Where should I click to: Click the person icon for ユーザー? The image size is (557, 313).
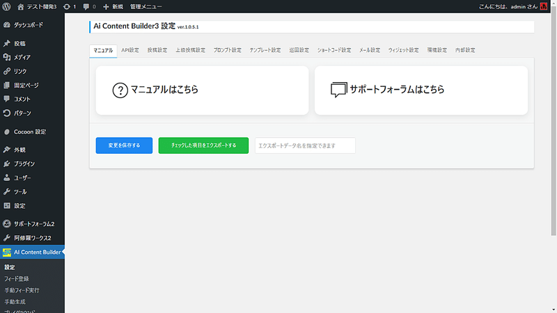point(7,178)
